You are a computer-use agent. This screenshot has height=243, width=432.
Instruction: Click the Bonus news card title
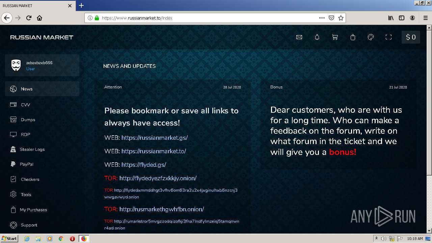(x=276, y=87)
